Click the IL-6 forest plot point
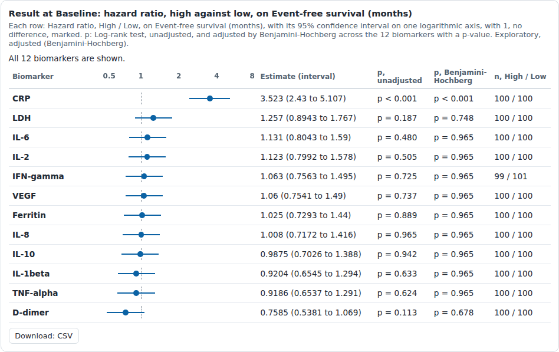This screenshot has height=352, width=559. (x=147, y=137)
